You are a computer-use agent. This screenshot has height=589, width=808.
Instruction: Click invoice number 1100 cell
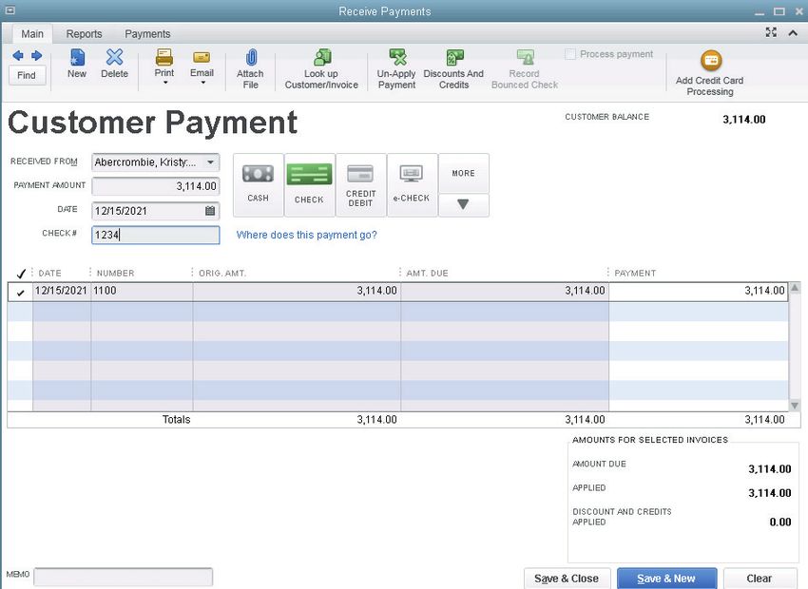click(x=142, y=291)
